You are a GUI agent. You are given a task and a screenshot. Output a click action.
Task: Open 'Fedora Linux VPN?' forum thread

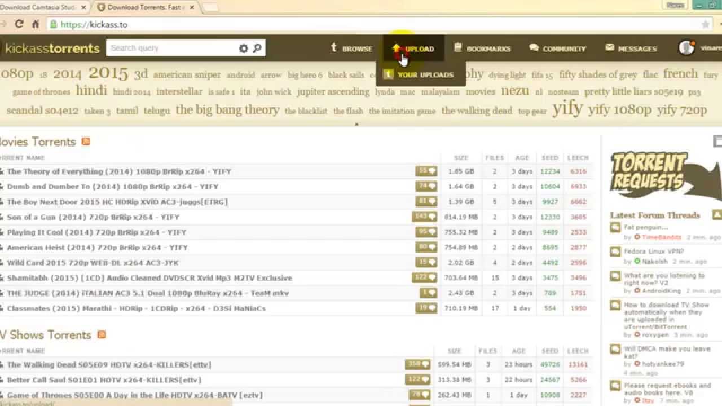coord(654,251)
